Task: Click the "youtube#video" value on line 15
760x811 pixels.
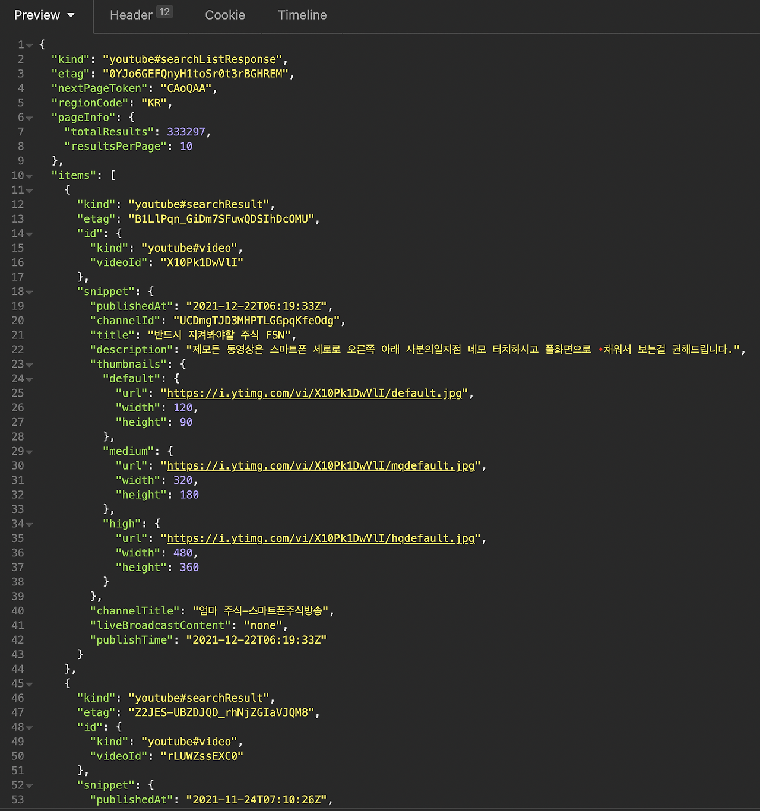Action: tap(189, 248)
